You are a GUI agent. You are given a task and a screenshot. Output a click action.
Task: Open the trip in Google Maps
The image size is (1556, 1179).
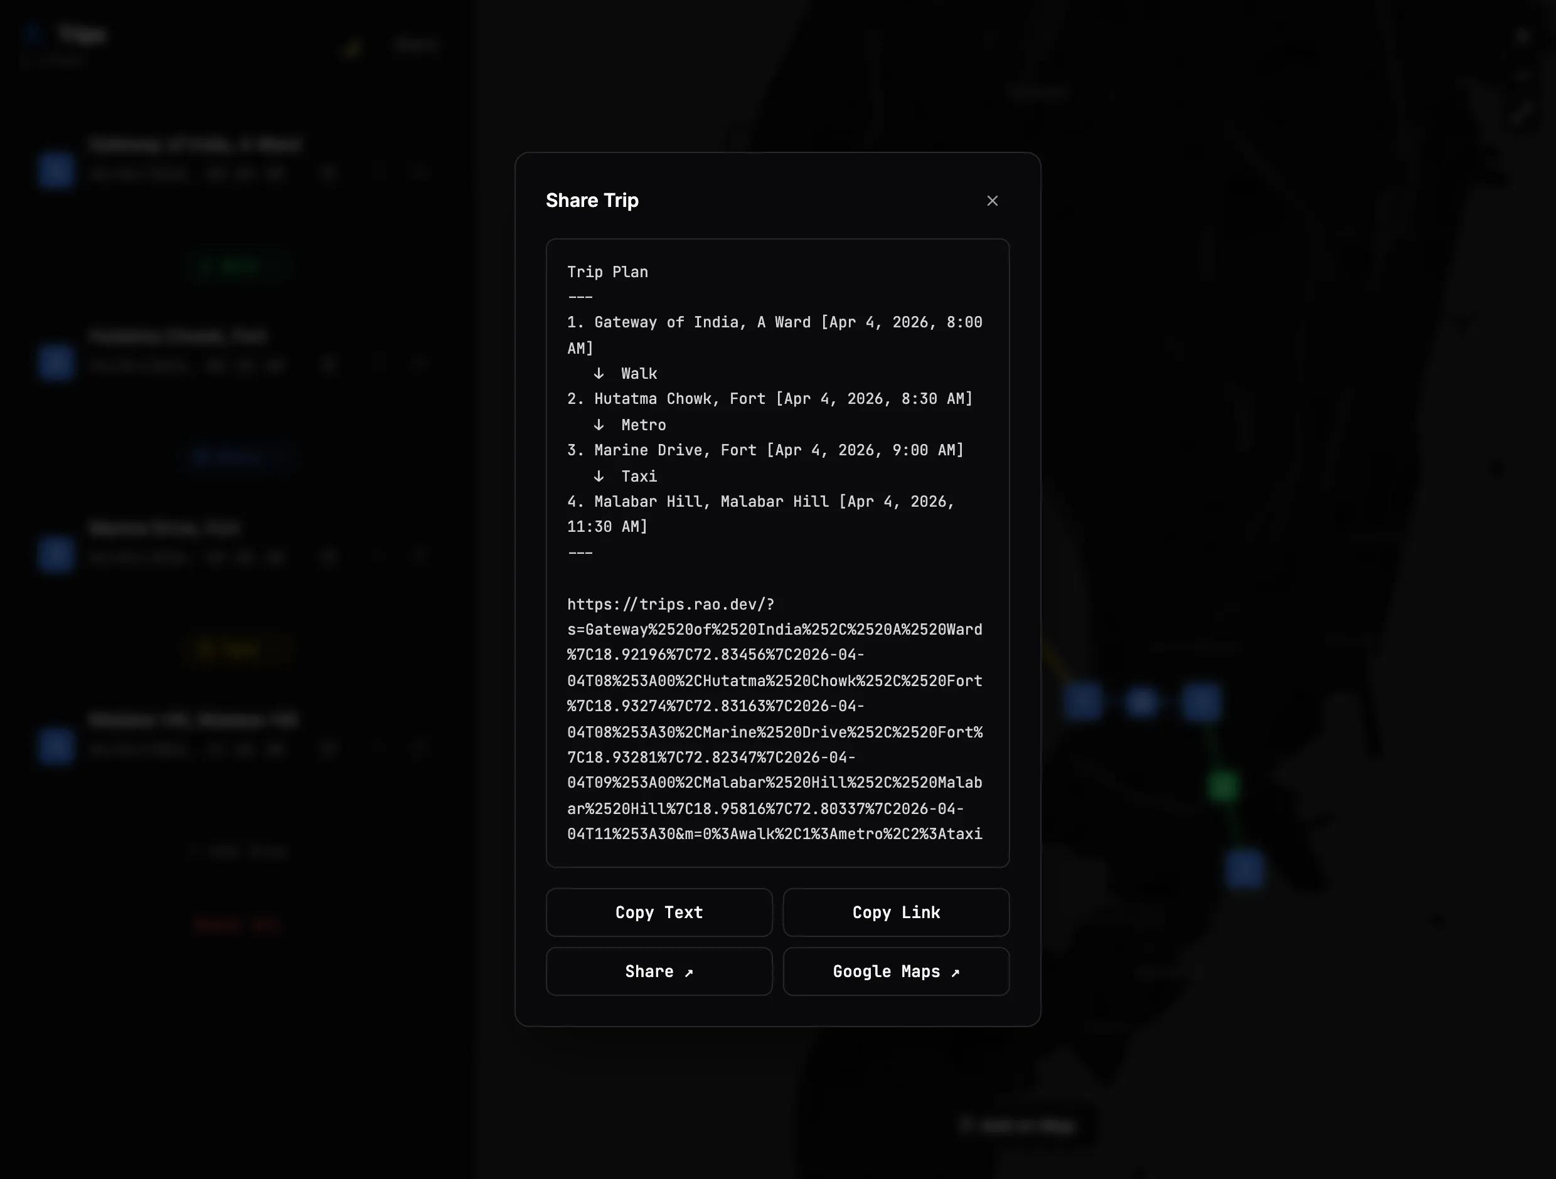pos(896,971)
